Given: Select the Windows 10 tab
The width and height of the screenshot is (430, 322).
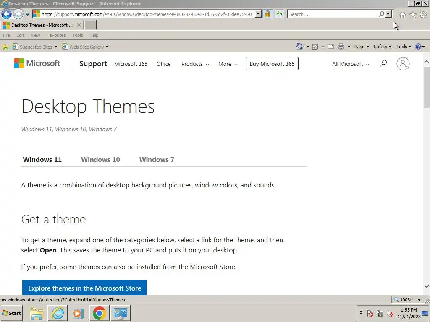Looking at the screenshot, I should click(x=100, y=160).
